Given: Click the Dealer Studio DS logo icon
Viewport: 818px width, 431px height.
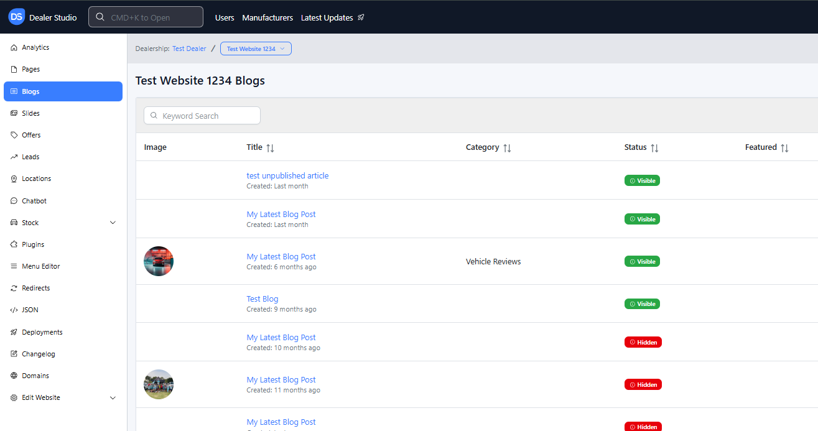Looking at the screenshot, I should click(x=17, y=17).
